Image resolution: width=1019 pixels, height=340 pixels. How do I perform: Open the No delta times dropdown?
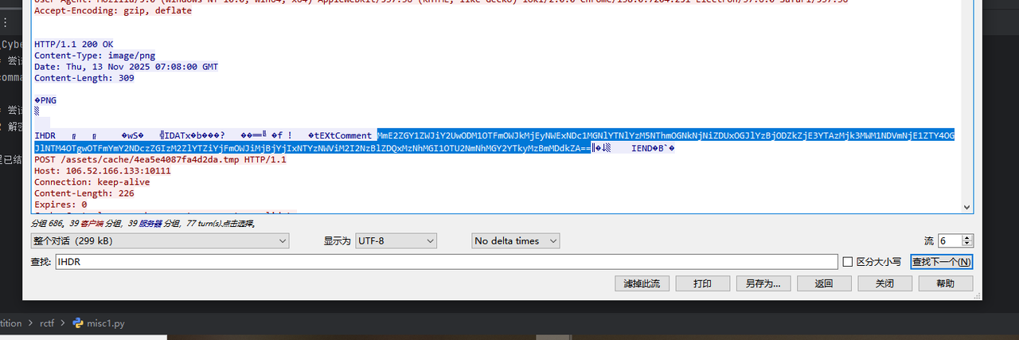coord(515,240)
